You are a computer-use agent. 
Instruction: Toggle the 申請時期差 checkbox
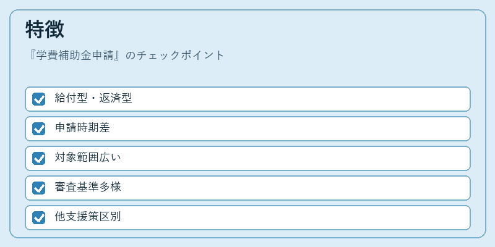pyautogui.click(x=39, y=128)
